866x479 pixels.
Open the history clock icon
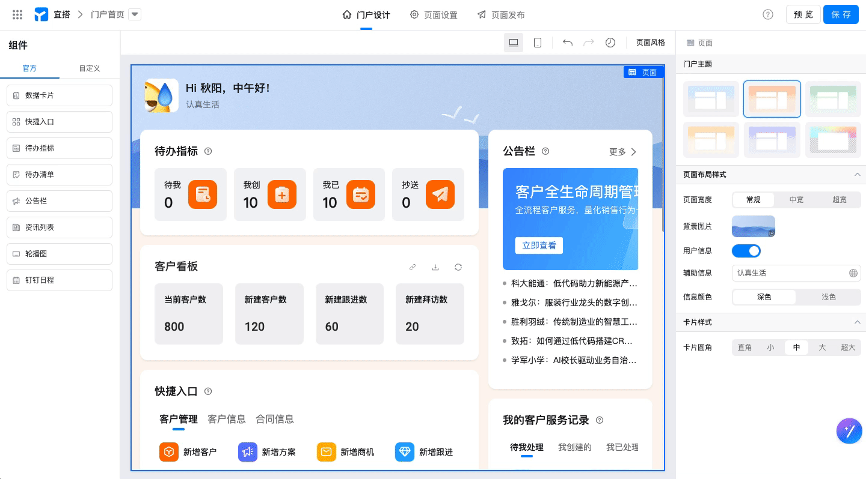(x=610, y=43)
